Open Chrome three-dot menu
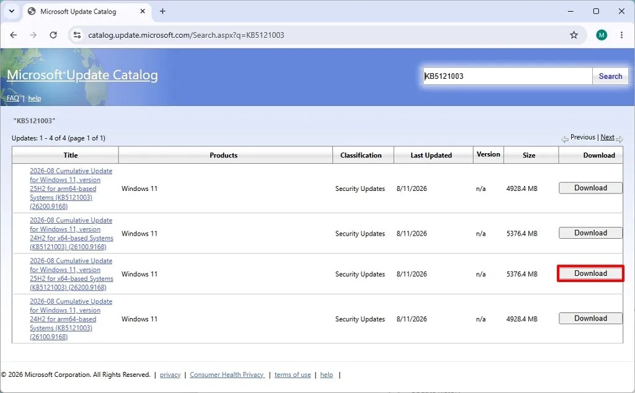 tap(621, 35)
